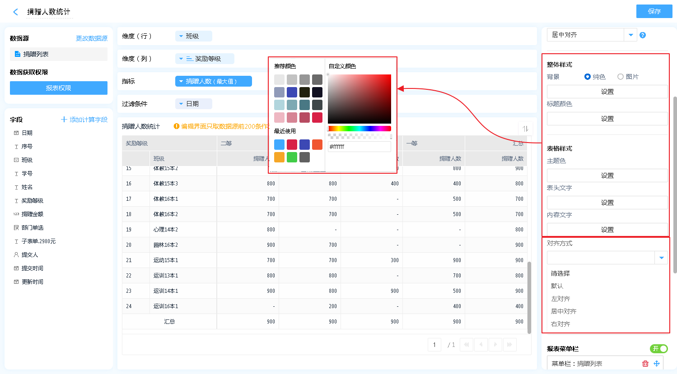The image size is (677, 374).
Task: Delete the 捐赠列表 menu bar entry
Action: tap(645, 364)
